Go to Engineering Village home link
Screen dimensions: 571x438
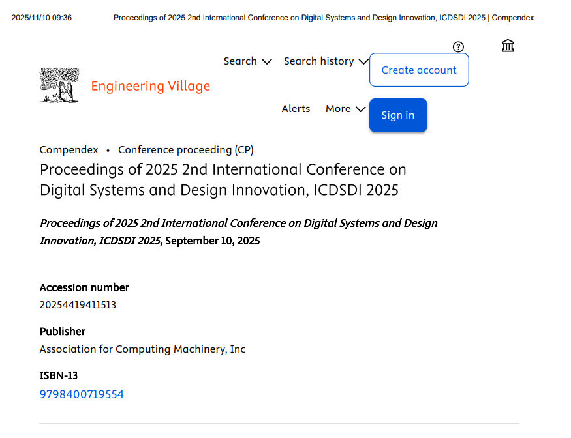tap(150, 86)
